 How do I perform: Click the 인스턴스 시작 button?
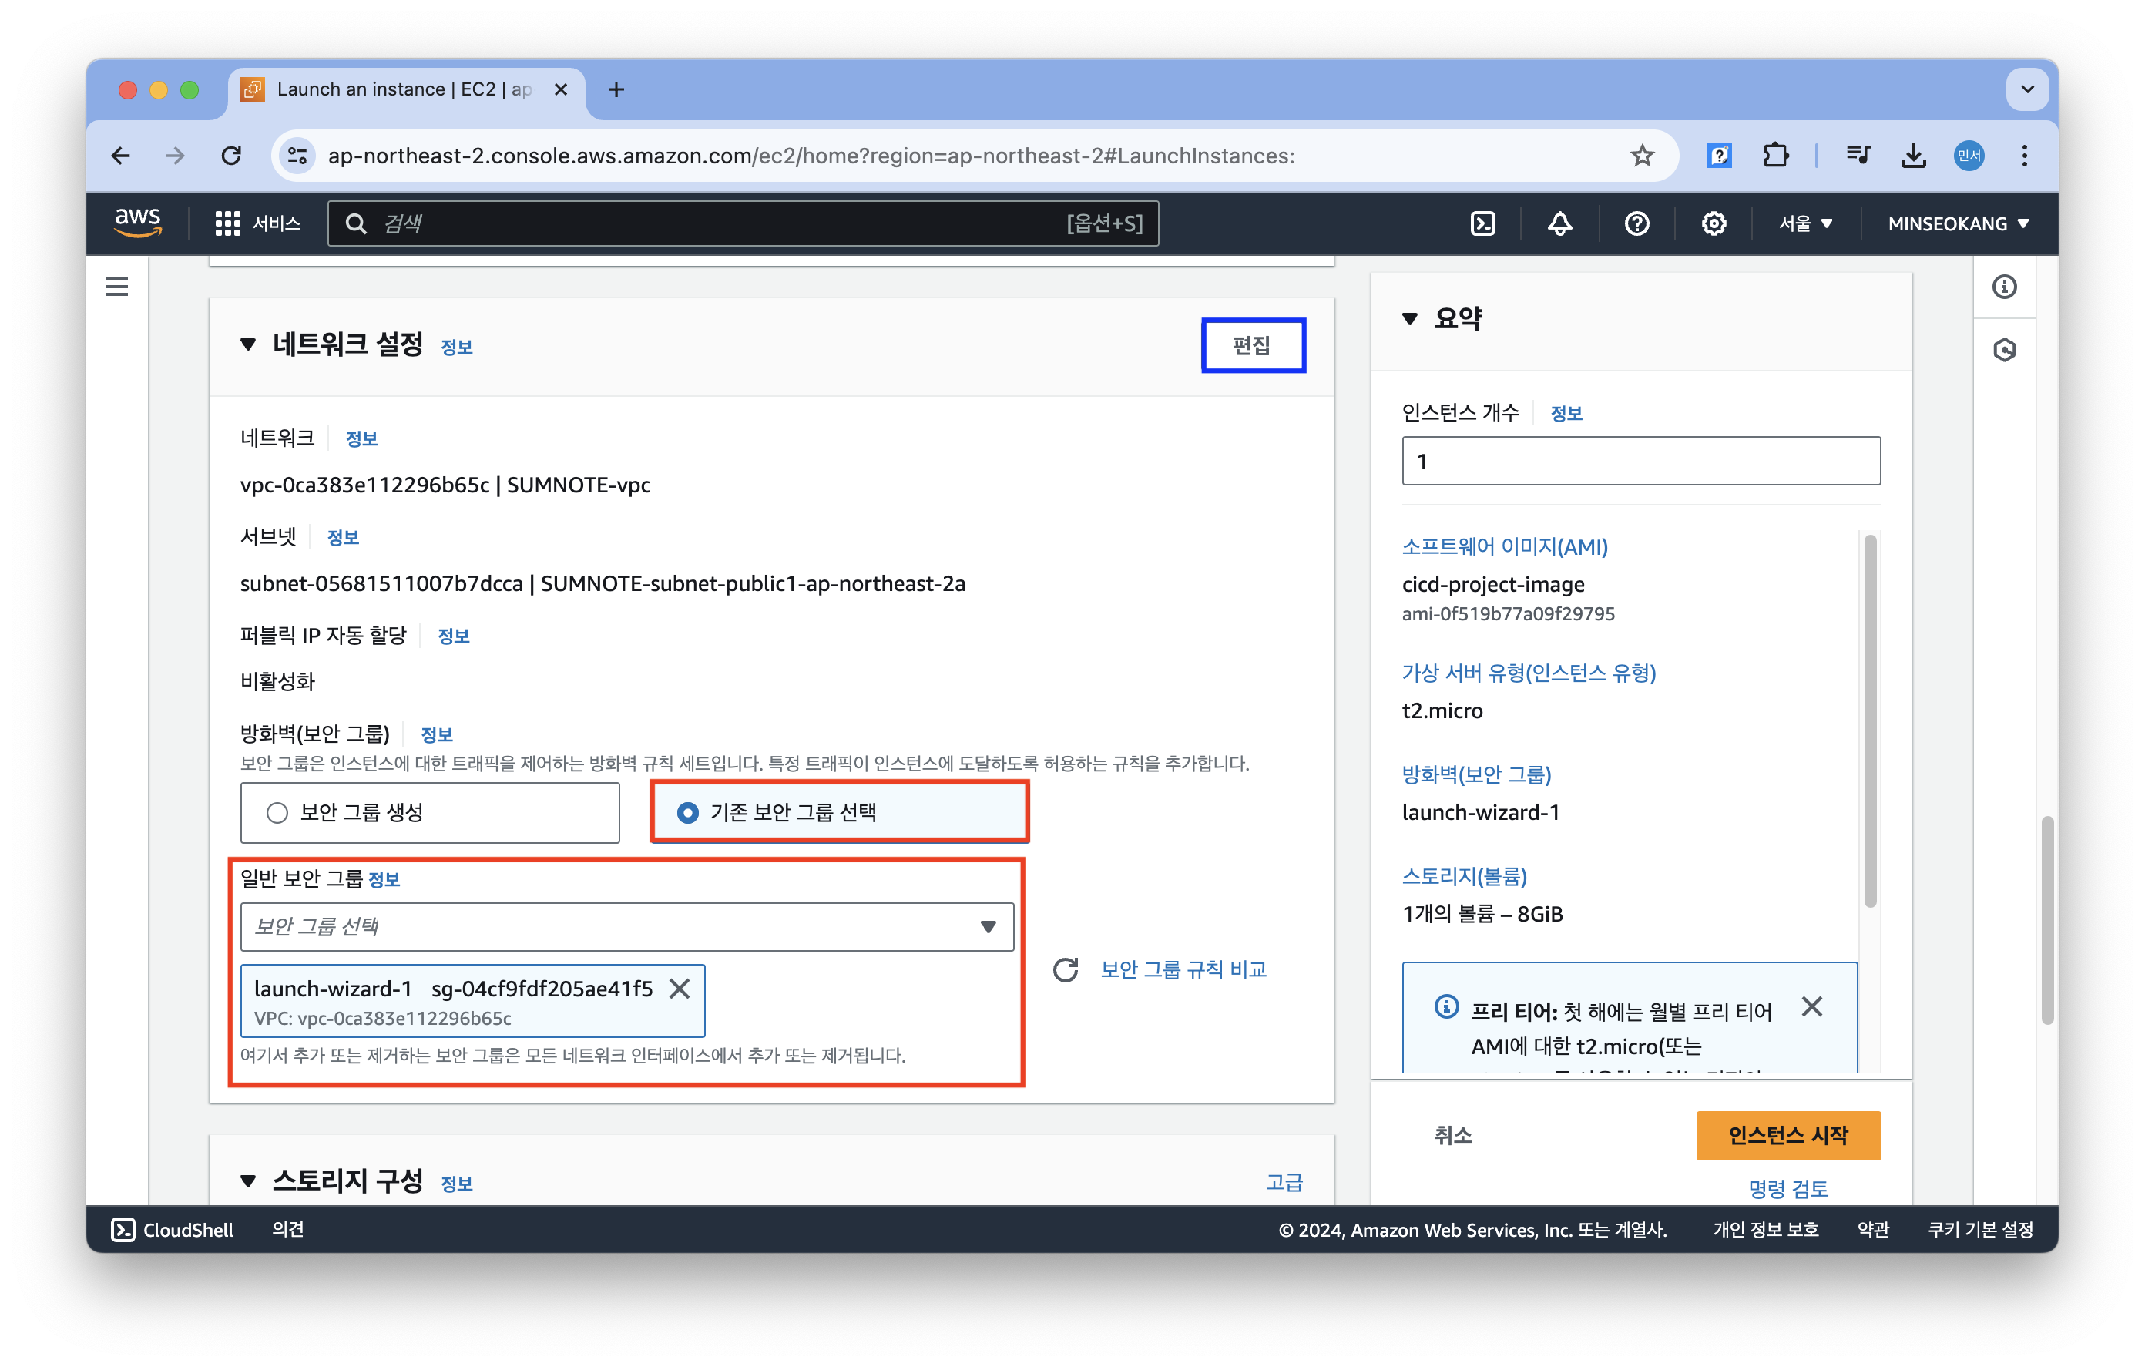[1787, 1135]
